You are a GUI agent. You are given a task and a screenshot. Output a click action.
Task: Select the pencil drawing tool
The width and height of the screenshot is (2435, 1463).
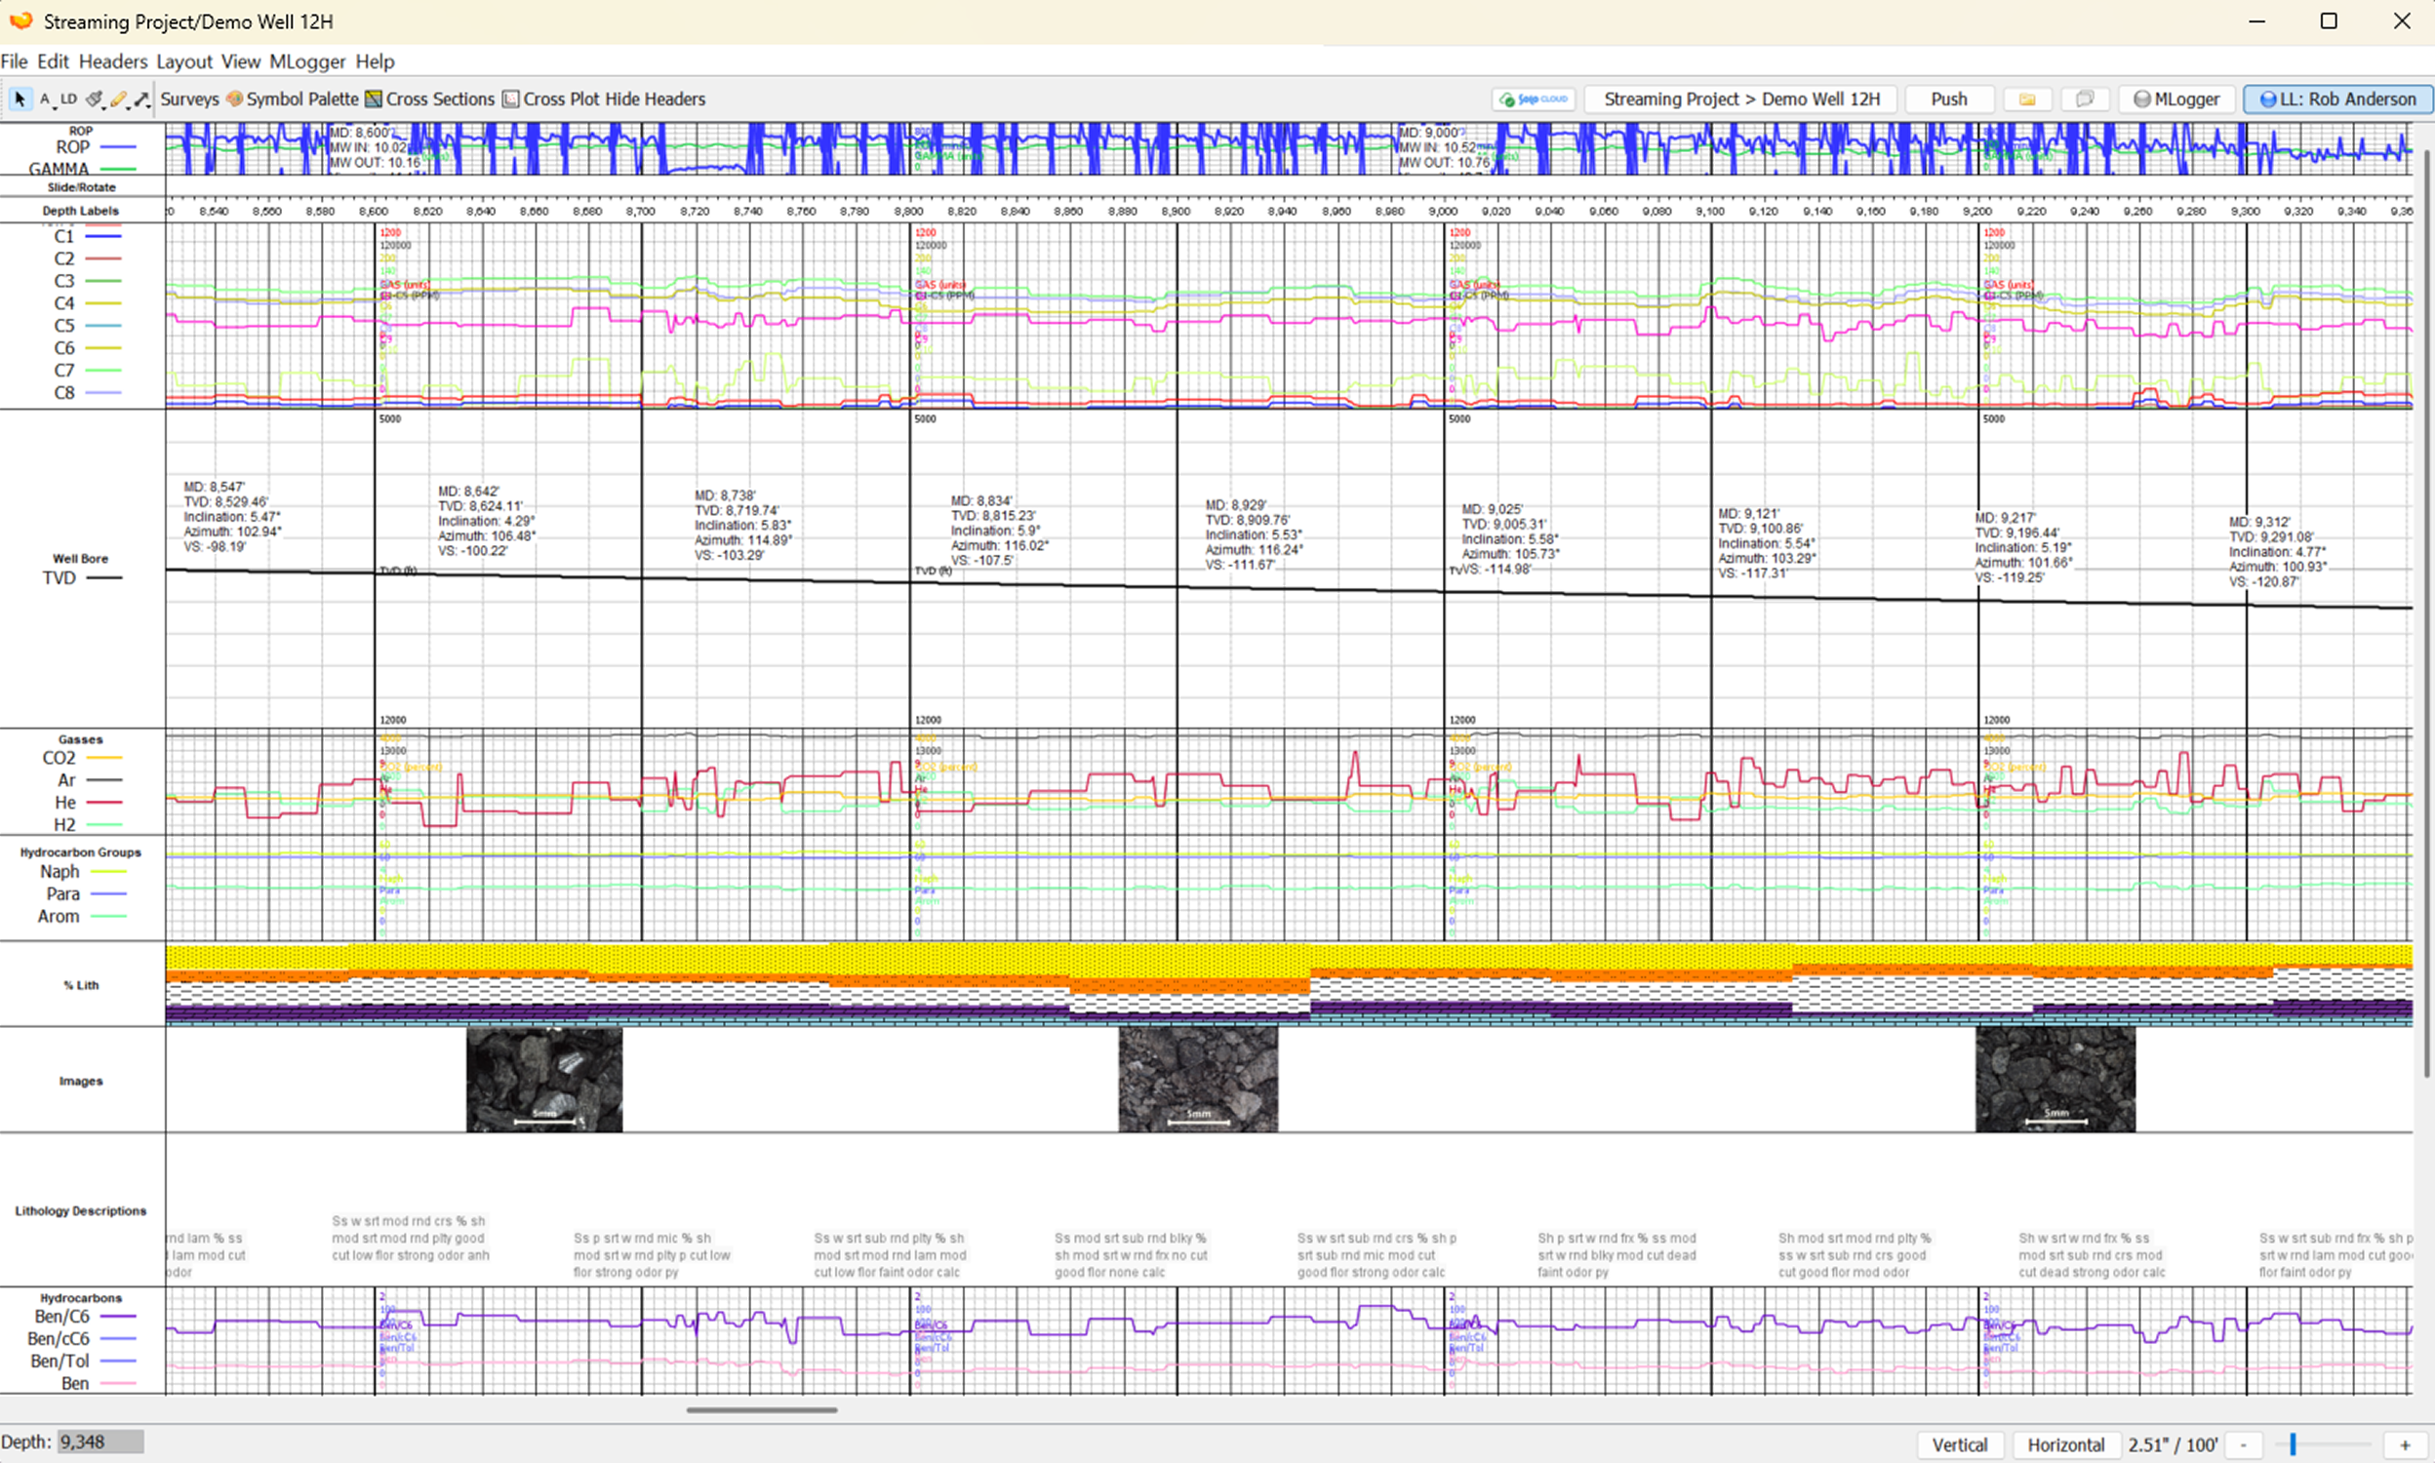(118, 99)
